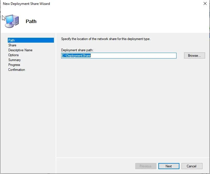Click the Next button
This screenshot has height=174, width=210.
pyautogui.click(x=169, y=166)
